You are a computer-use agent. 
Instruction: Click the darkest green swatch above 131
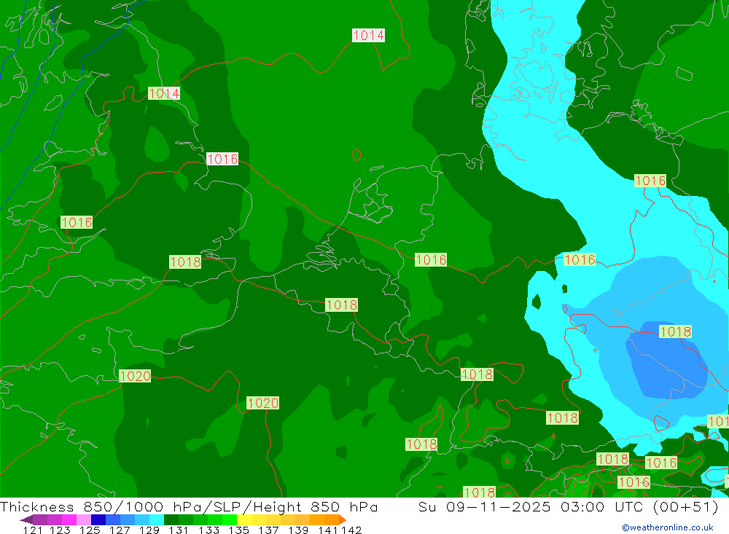[x=171, y=519]
